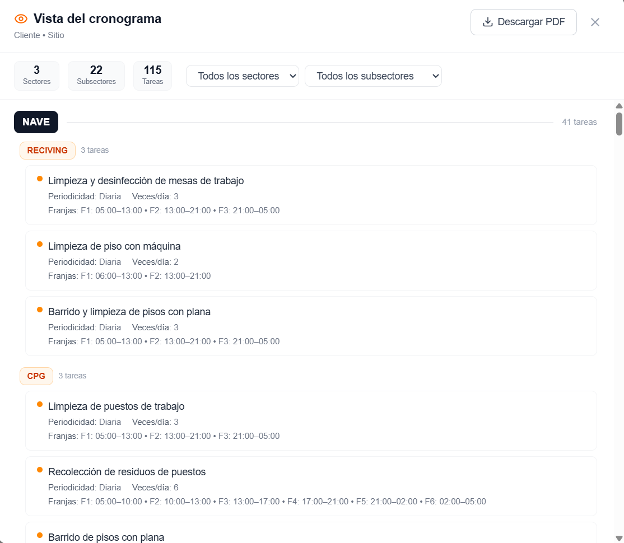Click the scrollbar up arrow
The image size is (624, 543).
(619, 106)
